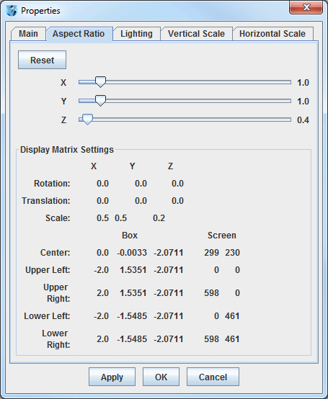Click the Rotation: row label
328x399 pixels.
(x=52, y=184)
